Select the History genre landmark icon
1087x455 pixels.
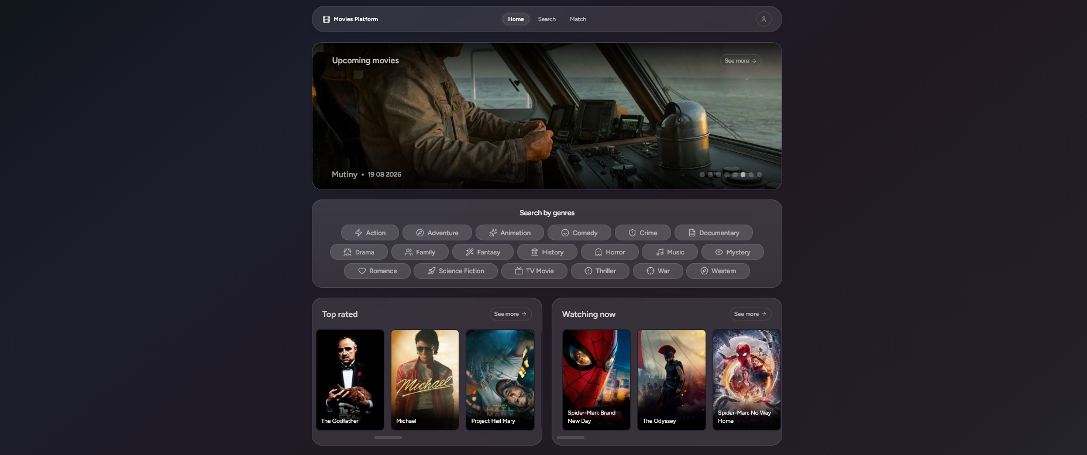click(x=535, y=252)
